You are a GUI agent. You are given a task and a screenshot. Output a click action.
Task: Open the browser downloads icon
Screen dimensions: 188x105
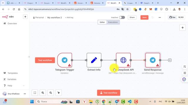pos(174,9)
